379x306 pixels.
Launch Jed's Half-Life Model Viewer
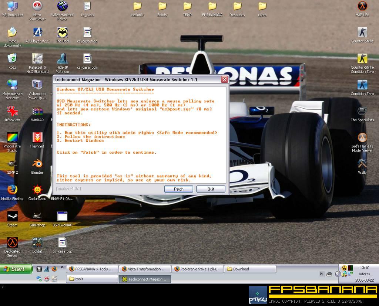click(362, 142)
